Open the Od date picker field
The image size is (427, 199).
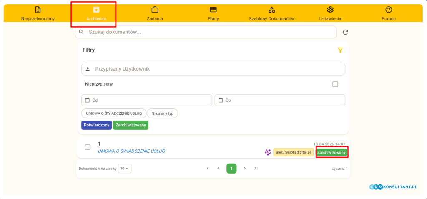point(146,100)
